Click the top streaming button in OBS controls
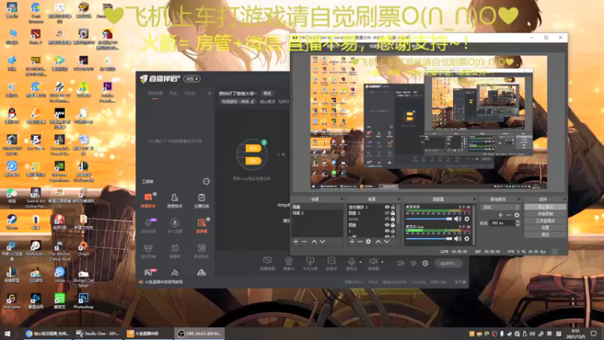 (545, 207)
